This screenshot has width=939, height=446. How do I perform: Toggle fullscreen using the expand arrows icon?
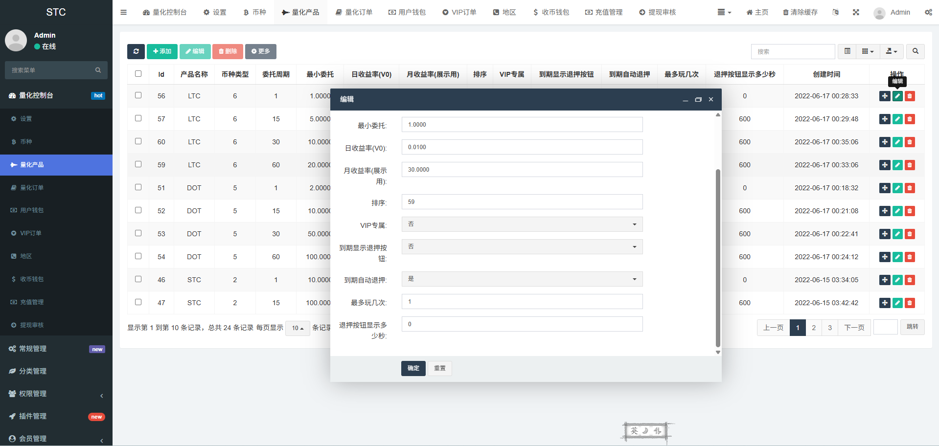tap(856, 12)
